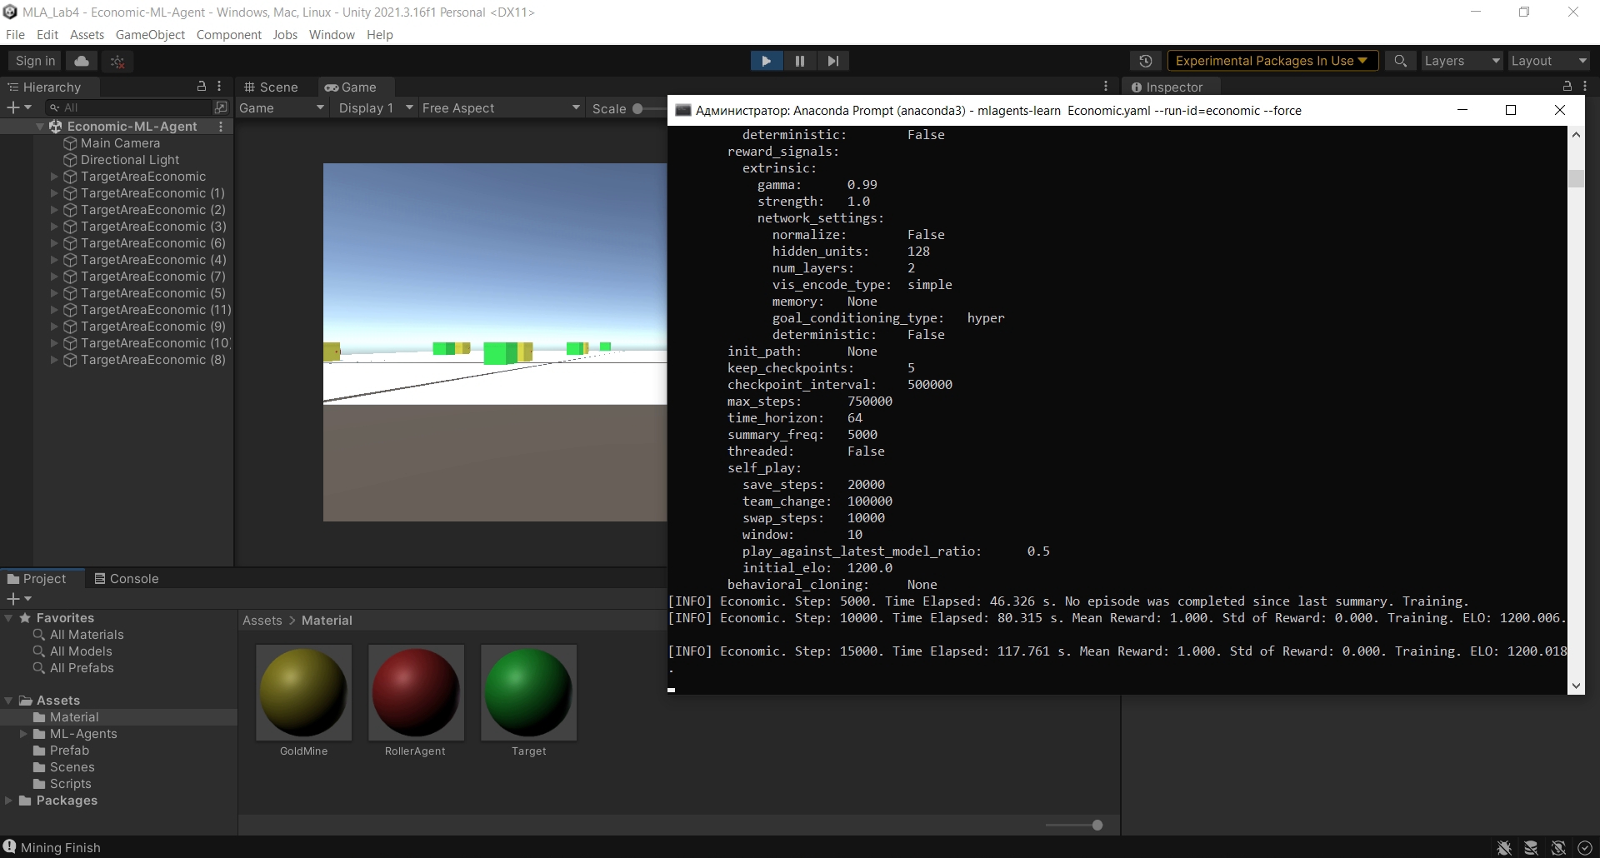Click Assets in the breadcrumb path
This screenshot has width=1600, height=858.
coord(262,621)
